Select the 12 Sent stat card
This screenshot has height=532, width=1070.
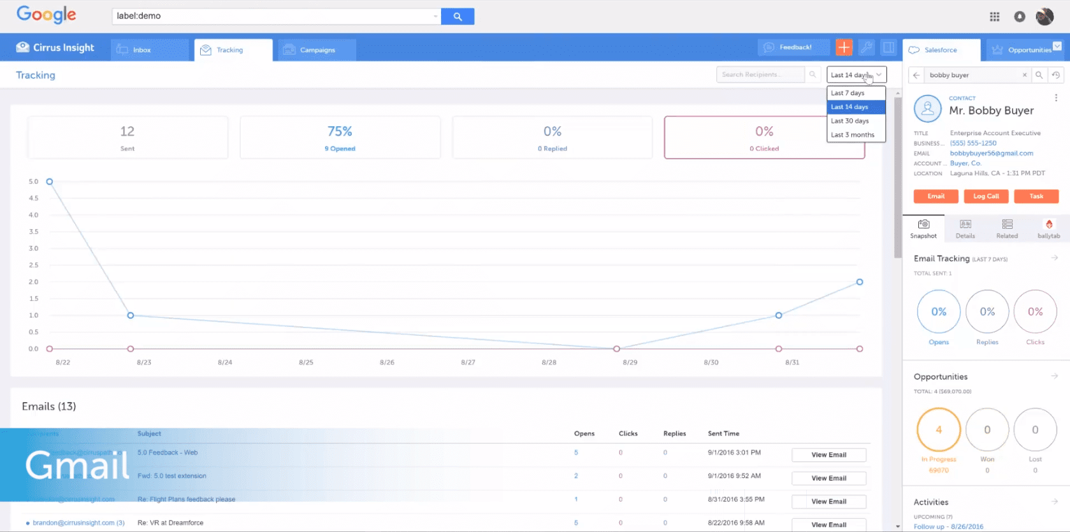[x=127, y=137]
